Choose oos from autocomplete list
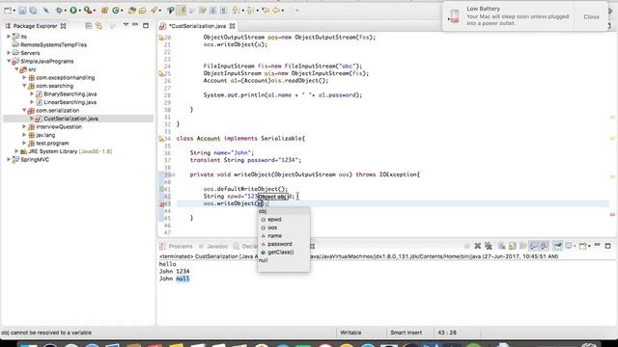618x347 pixels. point(272,227)
